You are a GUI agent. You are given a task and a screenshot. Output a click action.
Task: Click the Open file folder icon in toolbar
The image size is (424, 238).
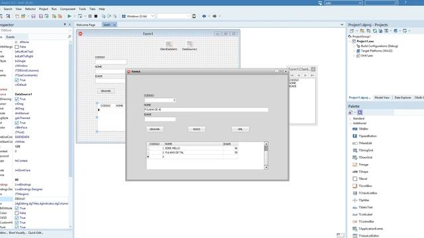point(23,16)
